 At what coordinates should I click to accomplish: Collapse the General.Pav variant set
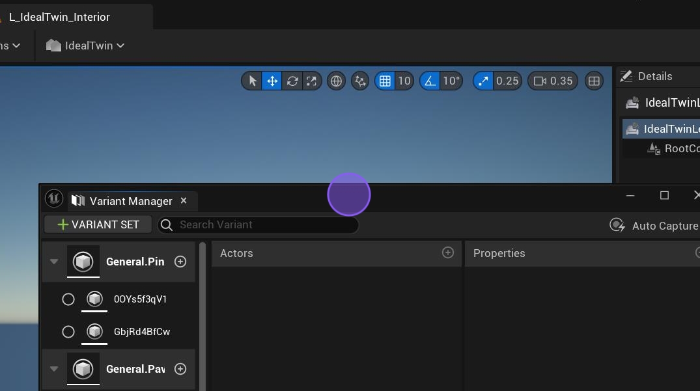pyautogui.click(x=54, y=369)
